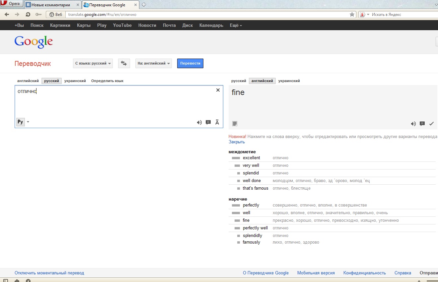Click dictionary entry famously

tap(252, 242)
